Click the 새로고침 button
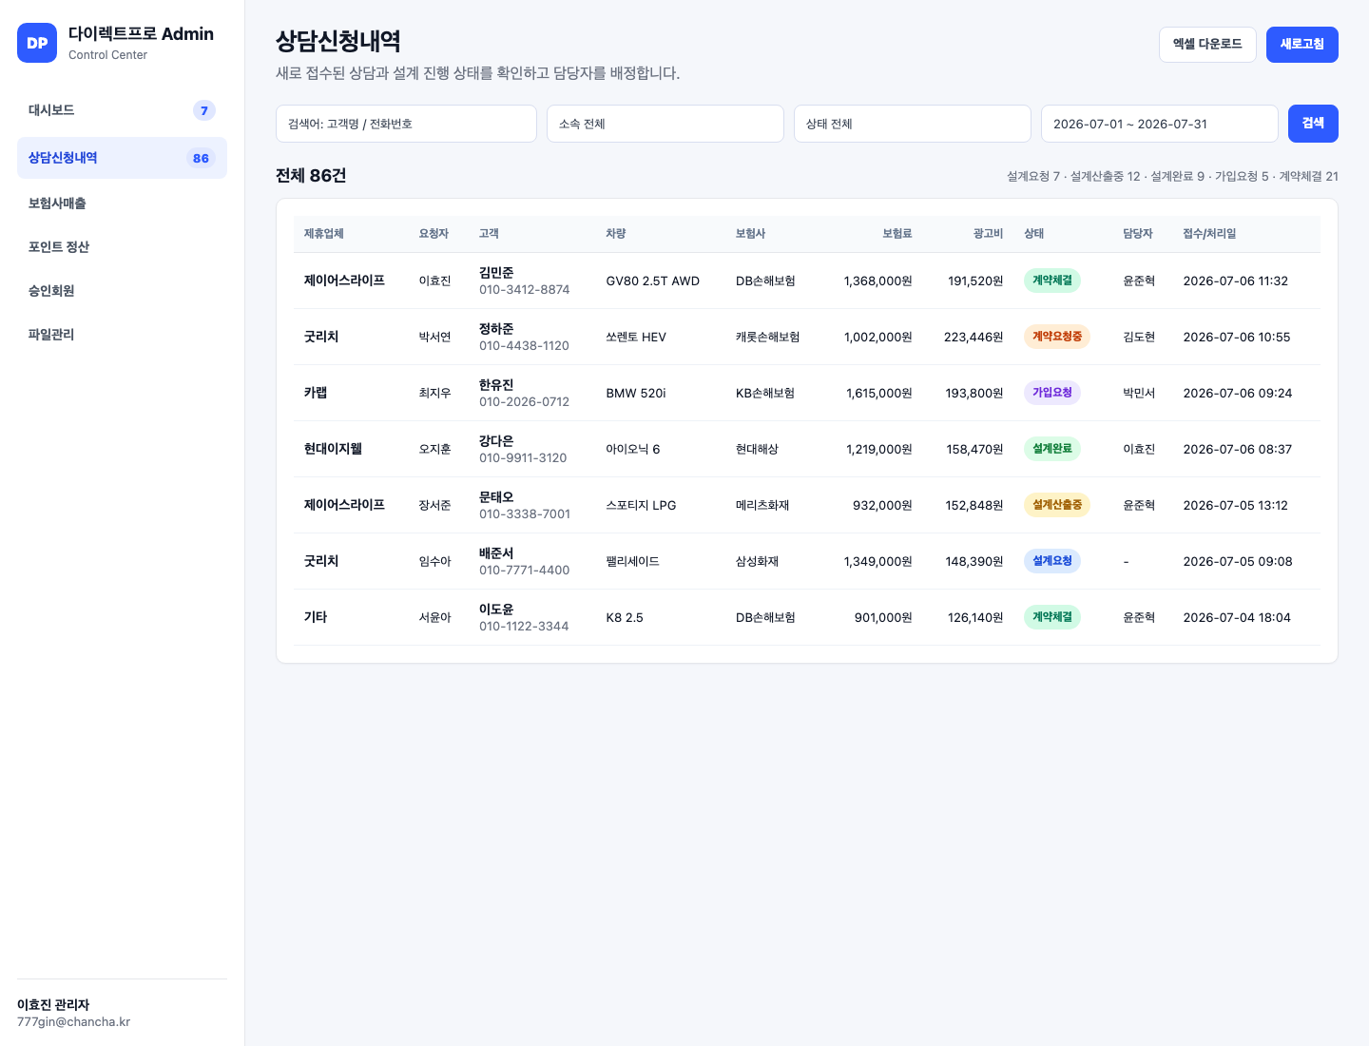1369x1046 pixels. [1302, 45]
